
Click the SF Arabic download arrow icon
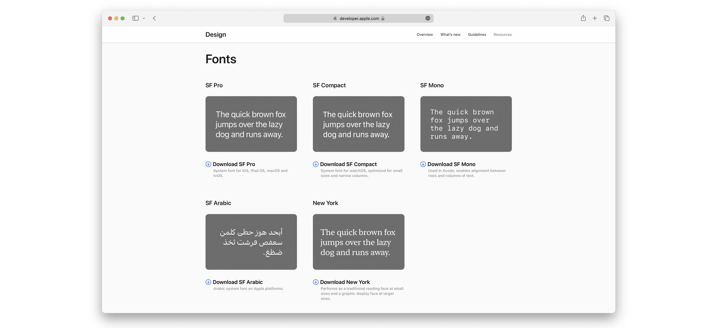(x=208, y=282)
